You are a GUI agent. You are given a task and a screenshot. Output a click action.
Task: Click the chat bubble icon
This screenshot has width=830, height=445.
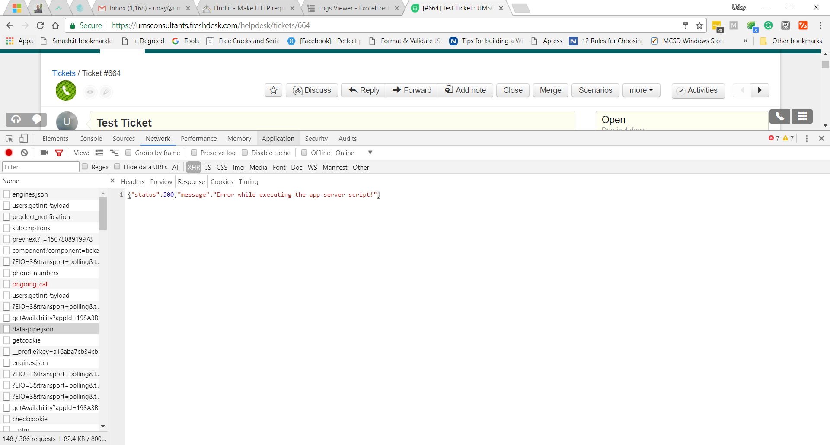pos(37,119)
